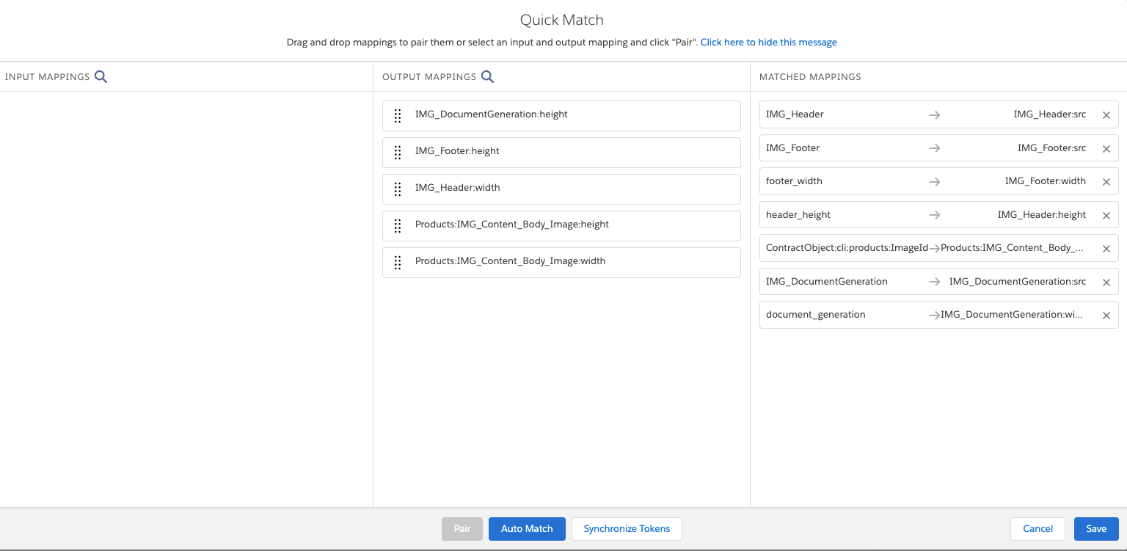The height and width of the screenshot is (551, 1127).
Task: Click the drag handle on Products:IMG_Content_Body_Image:height
Action: [397, 225]
